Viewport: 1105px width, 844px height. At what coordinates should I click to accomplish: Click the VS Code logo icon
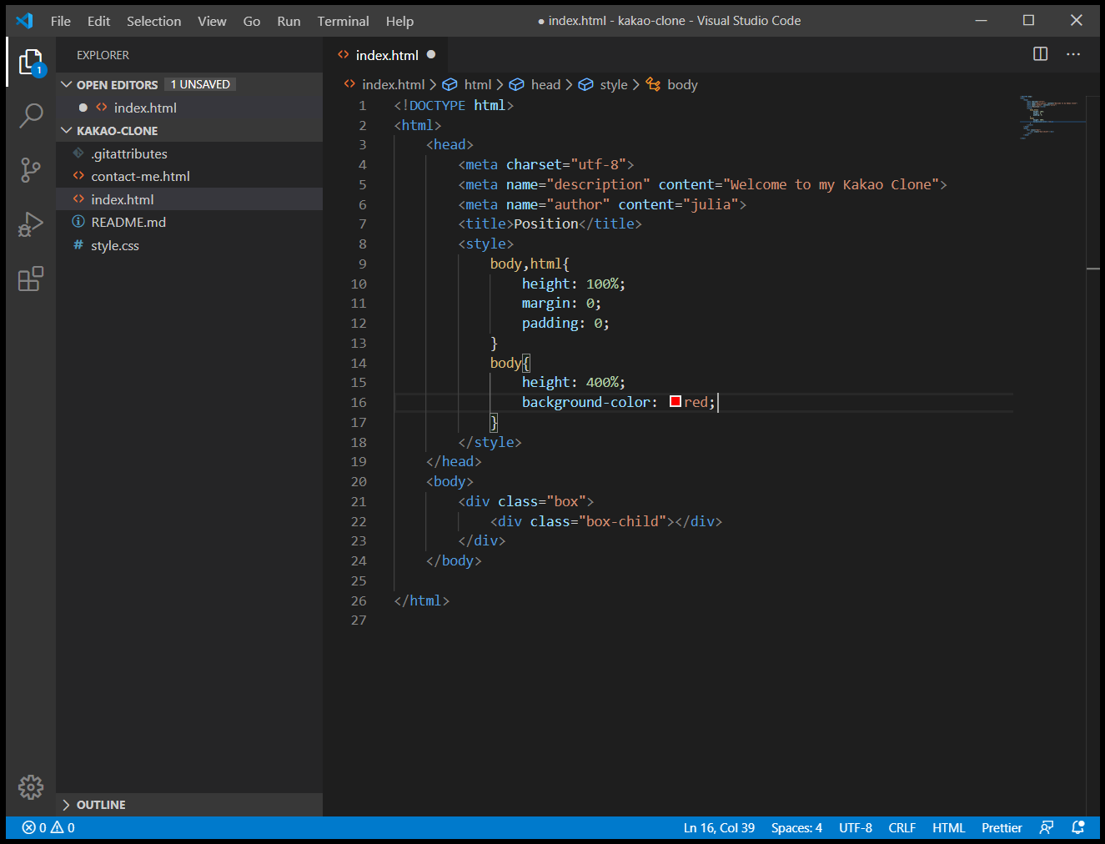[x=24, y=21]
